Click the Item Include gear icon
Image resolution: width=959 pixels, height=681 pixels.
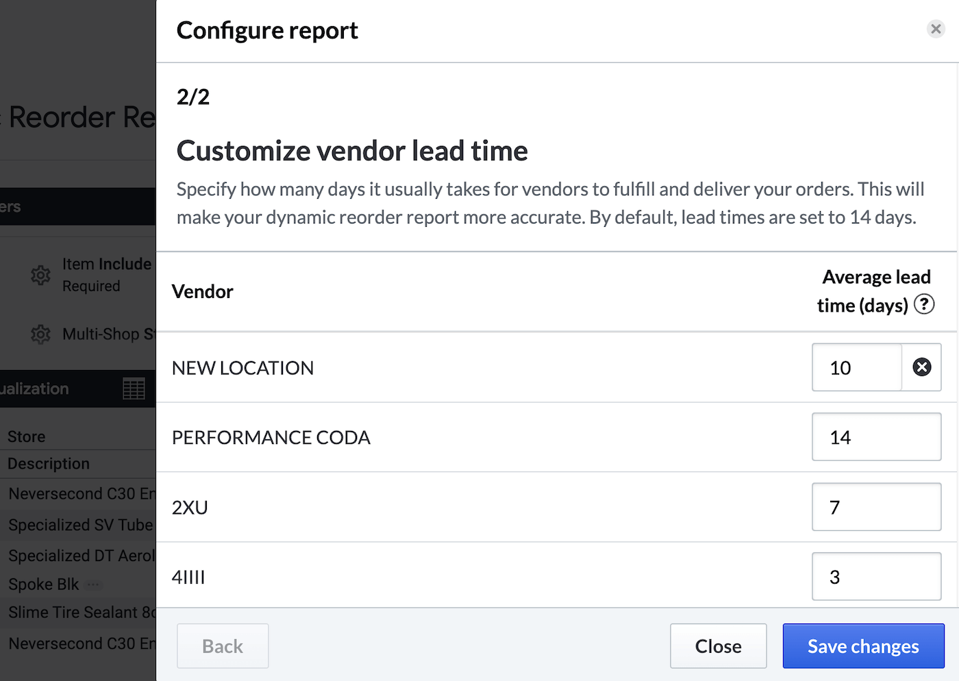tap(40, 275)
